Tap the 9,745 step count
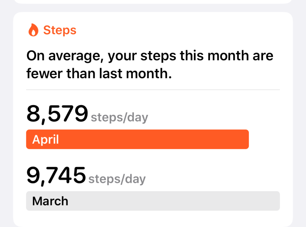 tap(56, 175)
